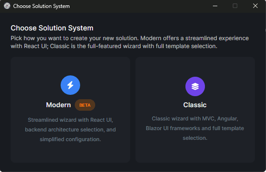Click the disabled maximize window button

coord(235,6)
